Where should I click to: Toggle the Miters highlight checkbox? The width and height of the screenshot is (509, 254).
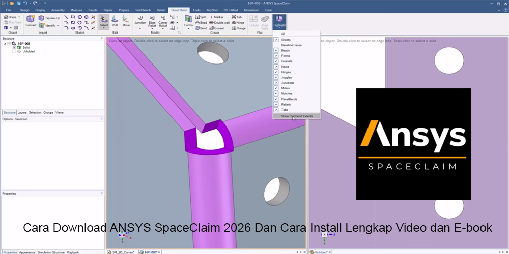click(276, 88)
